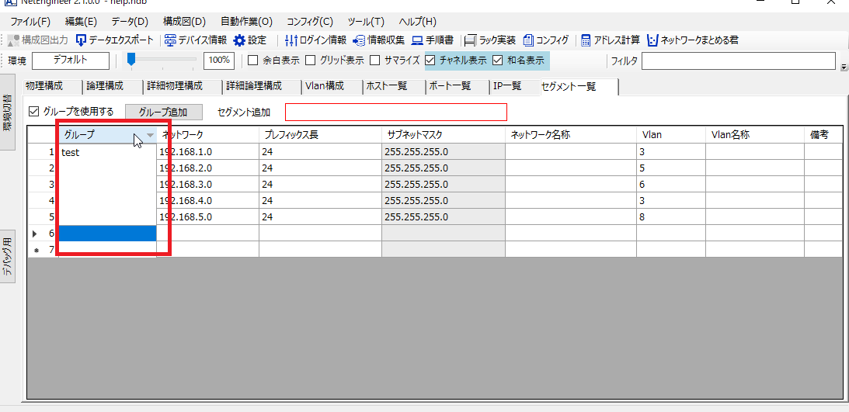Open ログイン情報 toolbar item
Screen dimensions: 849x412
291,40
